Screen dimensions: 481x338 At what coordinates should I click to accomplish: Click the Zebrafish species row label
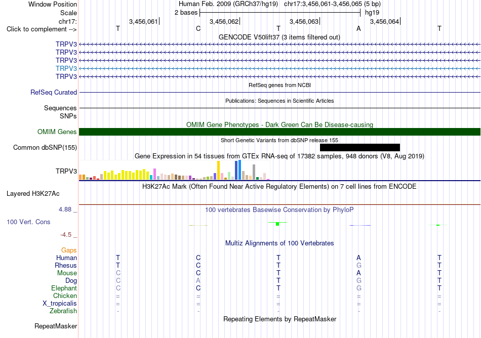pyautogui.click(x=63, y=311)
